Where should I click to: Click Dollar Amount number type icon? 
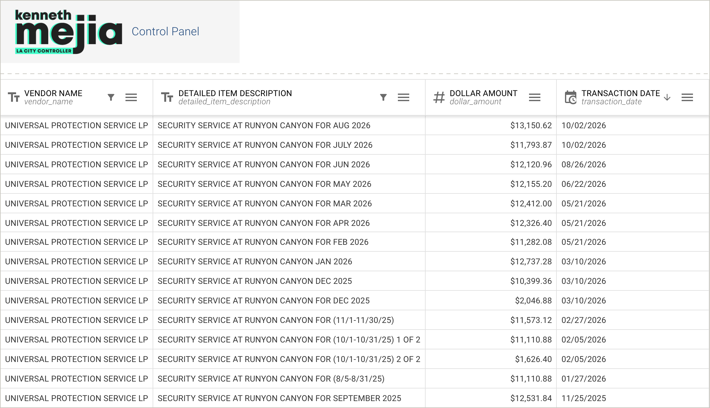439,97
